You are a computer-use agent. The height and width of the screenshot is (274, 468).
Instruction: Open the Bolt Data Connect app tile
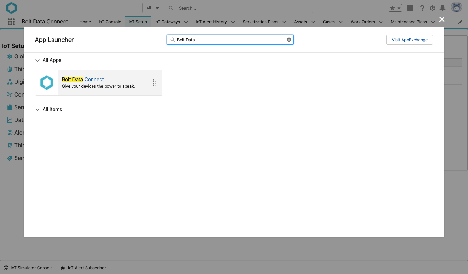pyautogui.click(x=99, y=83)
